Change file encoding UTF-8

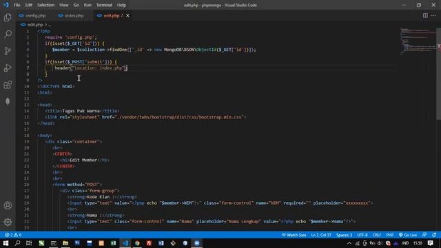(x=362, y=235)
